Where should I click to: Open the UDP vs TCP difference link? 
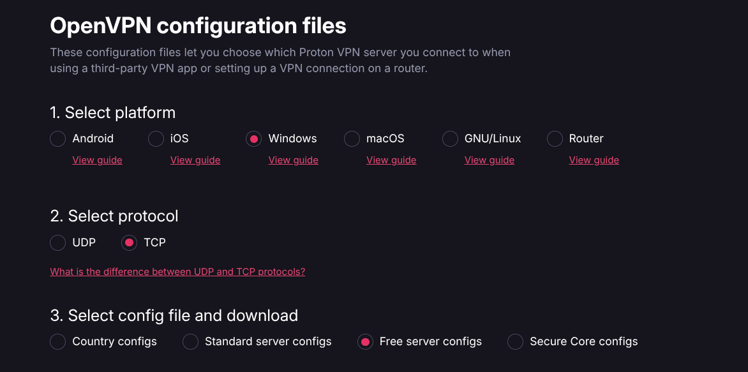tap(177, 271)
